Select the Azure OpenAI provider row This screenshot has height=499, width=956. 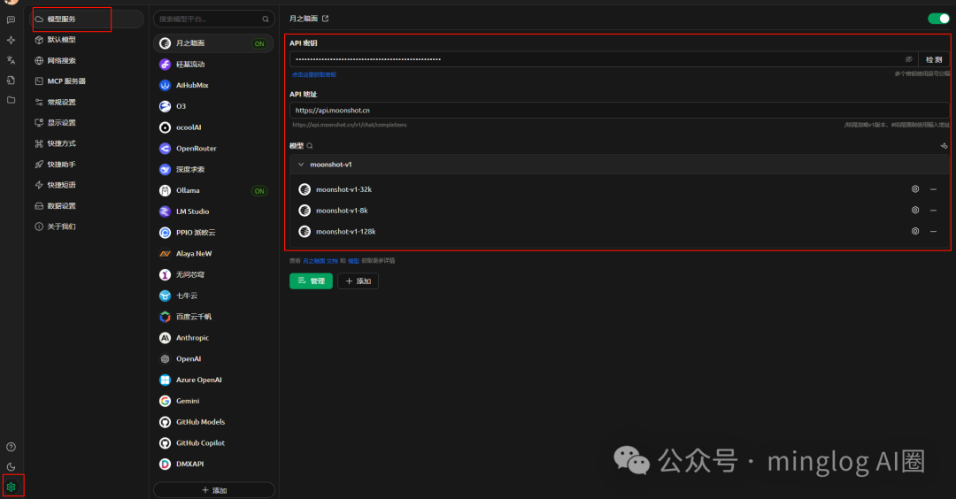tap(213, 380)
